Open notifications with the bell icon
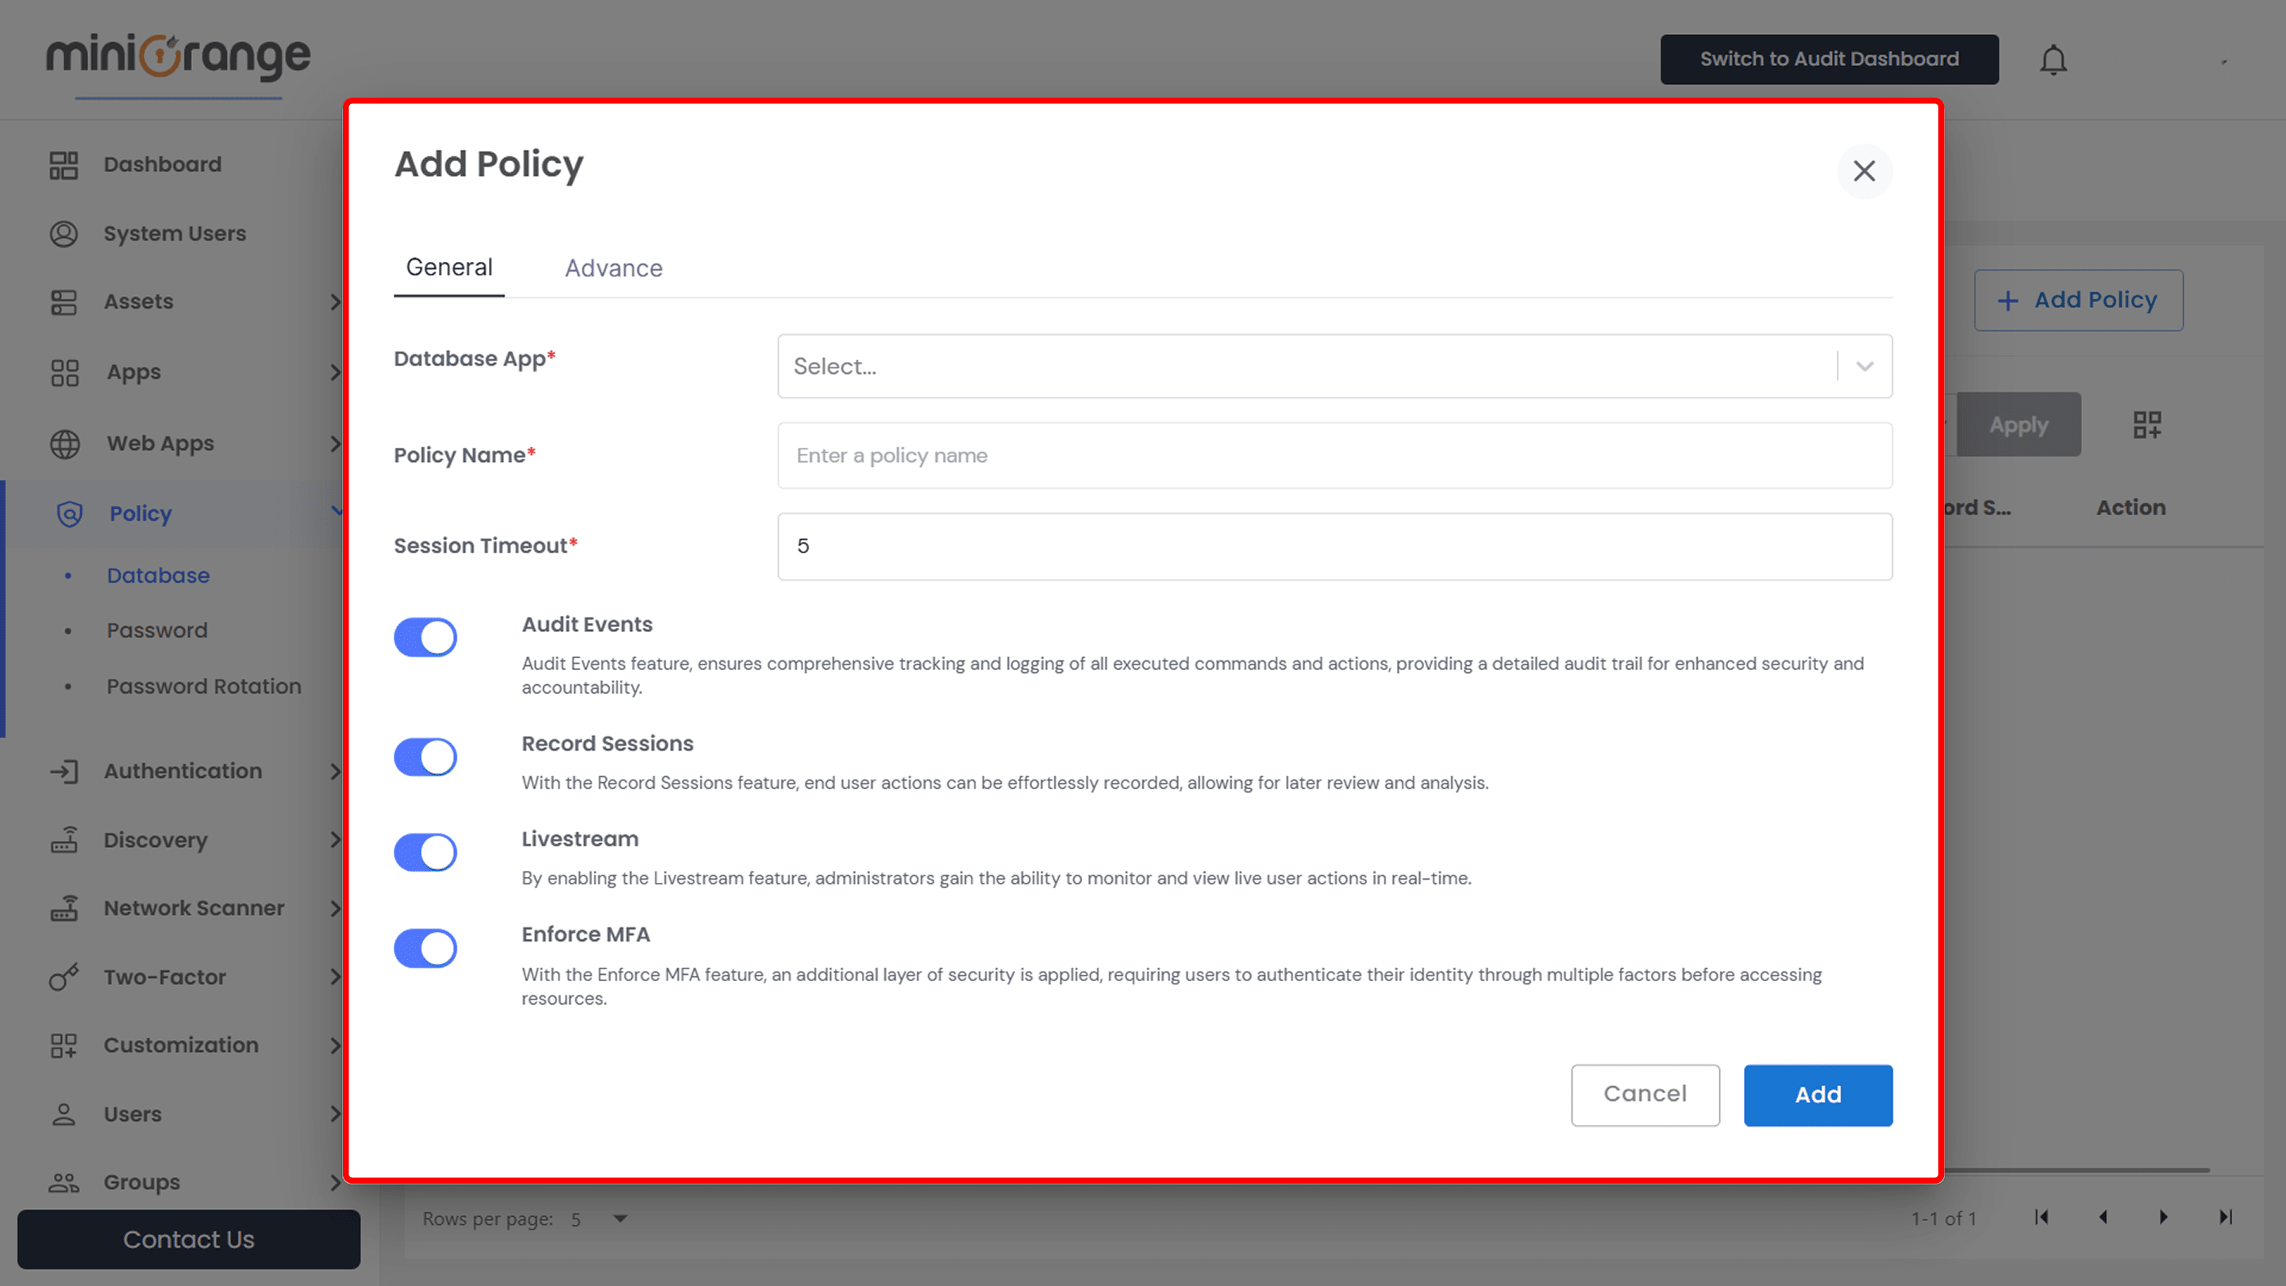The image size is (2286, 1286). click(x=2053, y=60)
